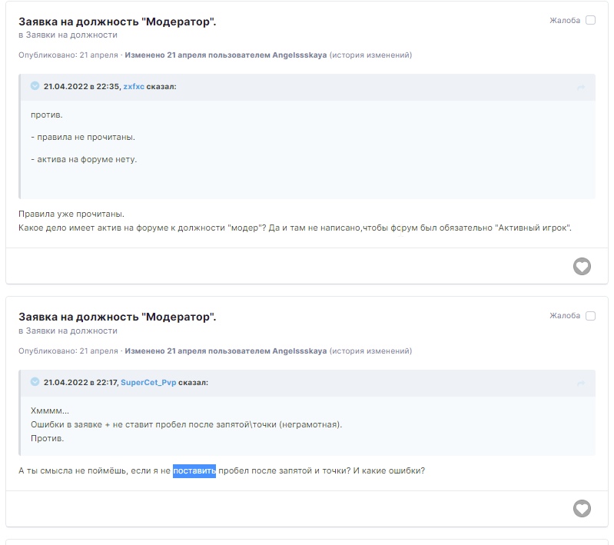
Task: Open topic title above the zxfxc quote
Action: (117, 22)
